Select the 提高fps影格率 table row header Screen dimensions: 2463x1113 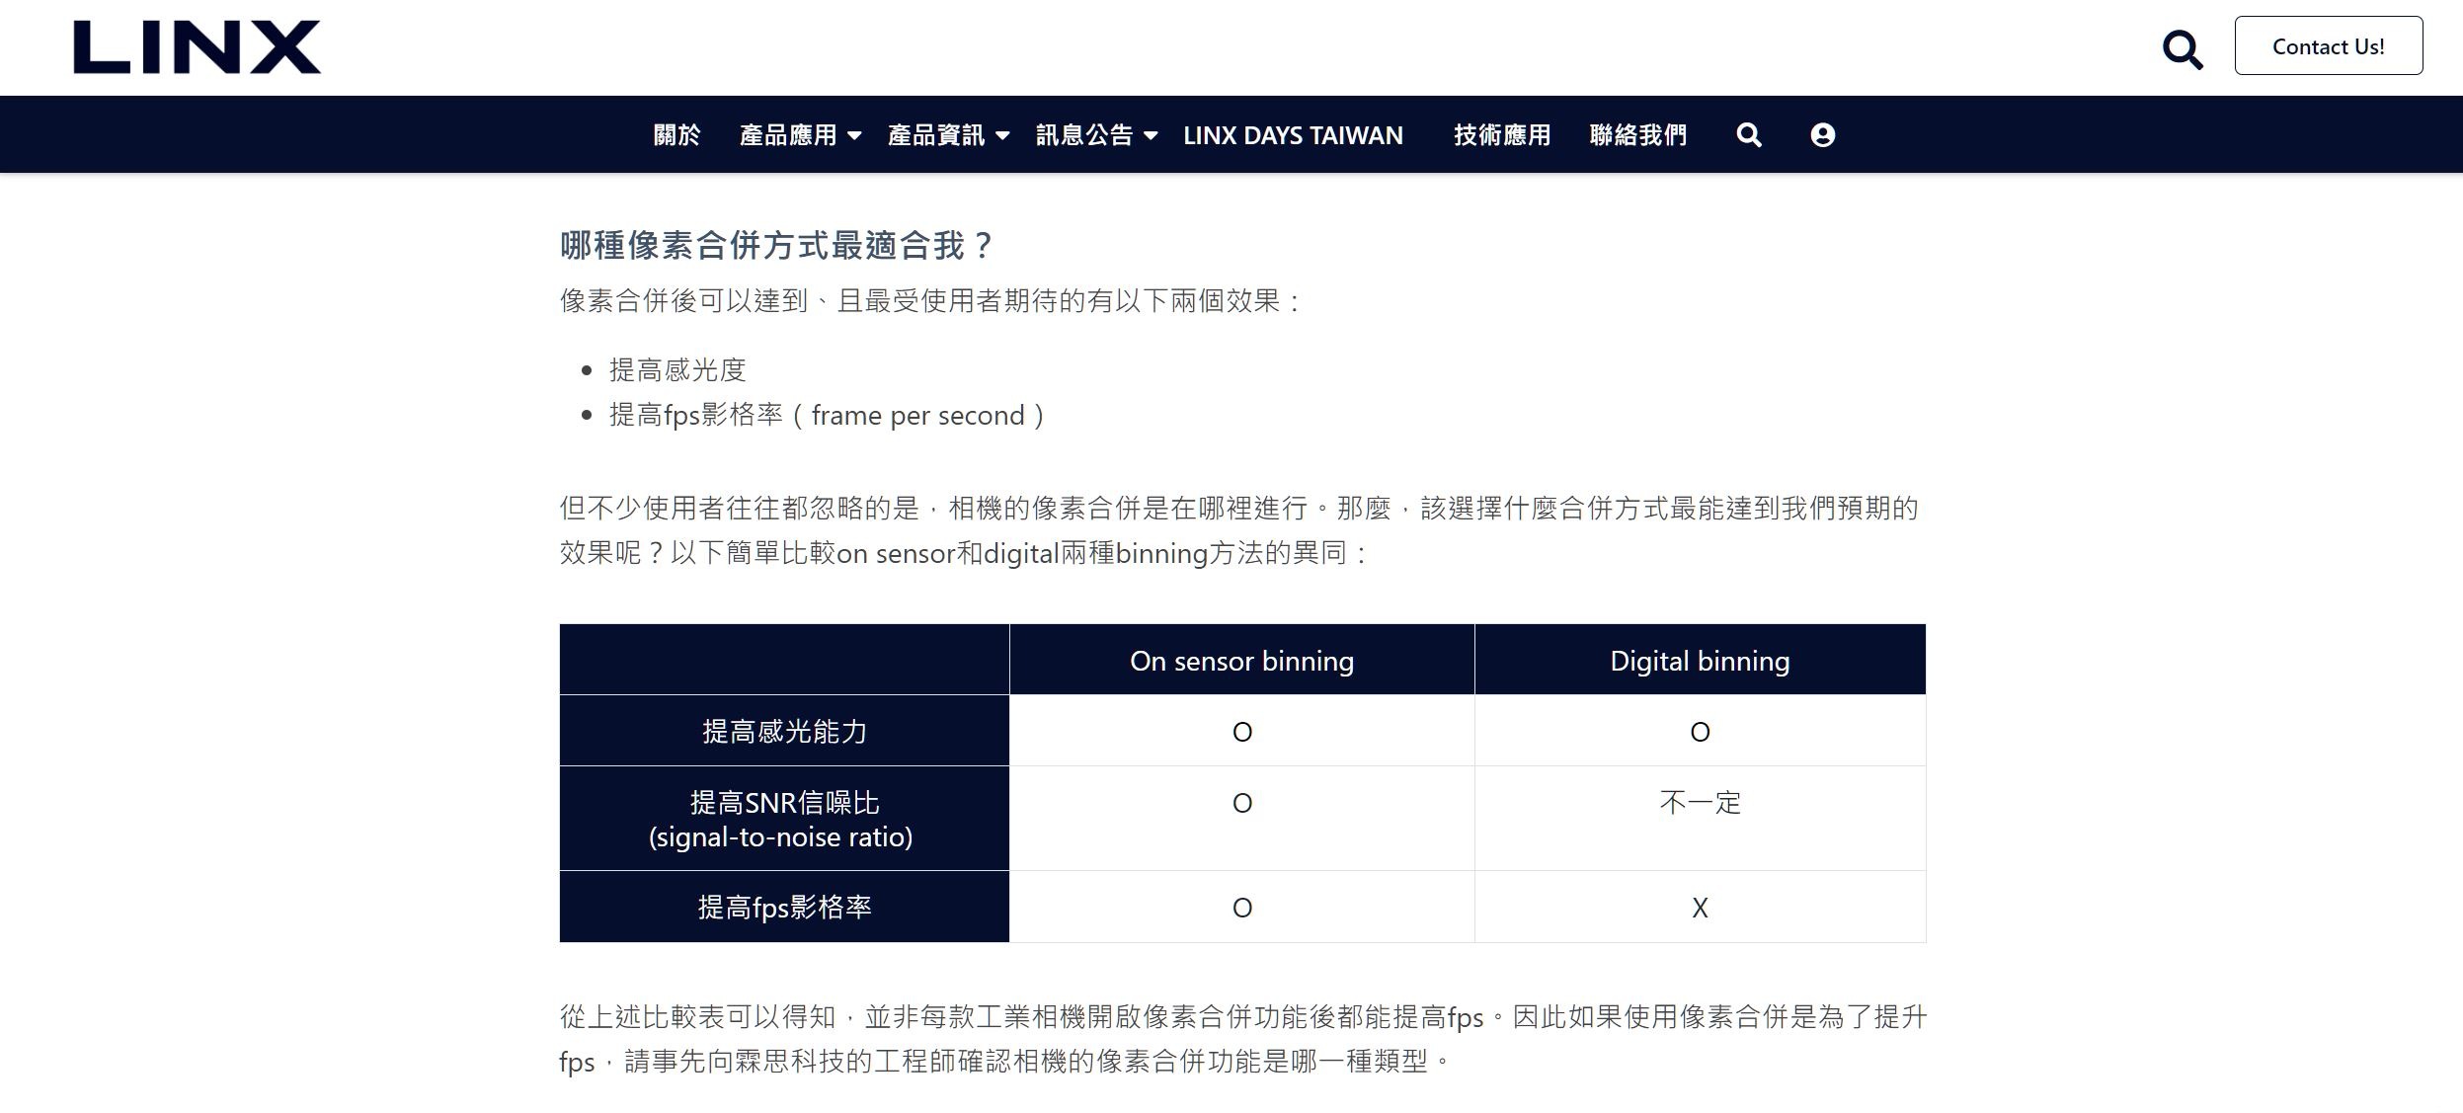(784, 908)
